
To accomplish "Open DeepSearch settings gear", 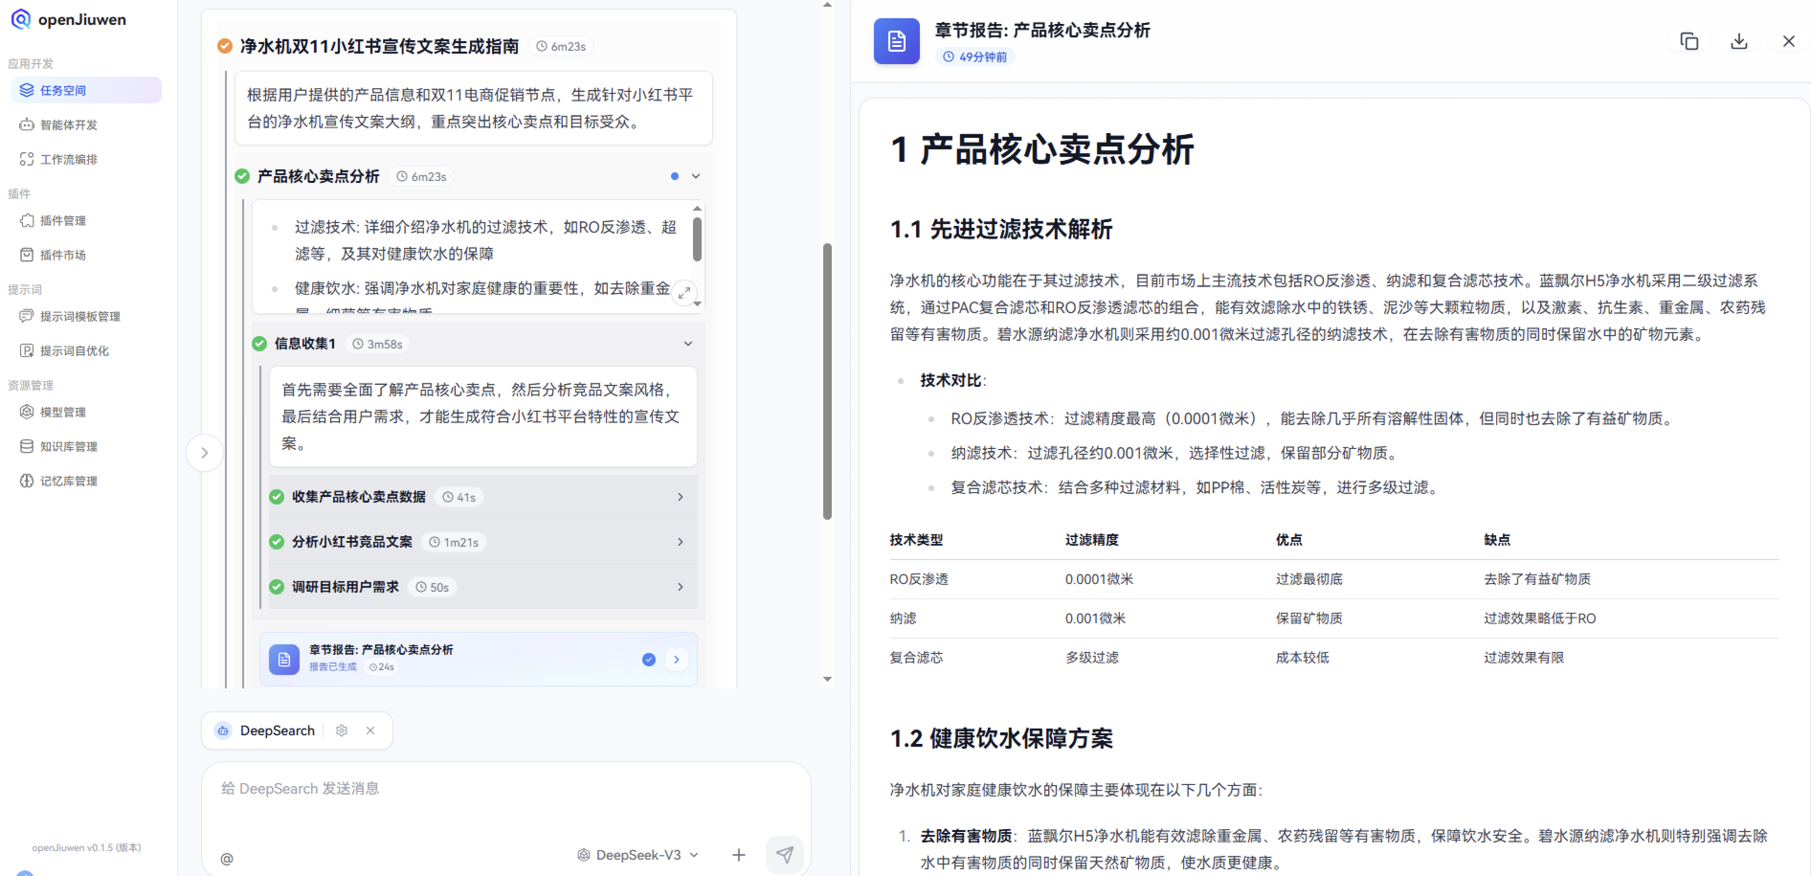I will point(342,730).
